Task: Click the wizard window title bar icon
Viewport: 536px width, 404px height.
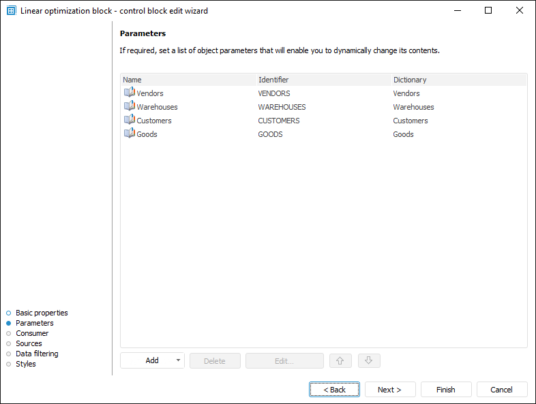Action: click(11, 11)
